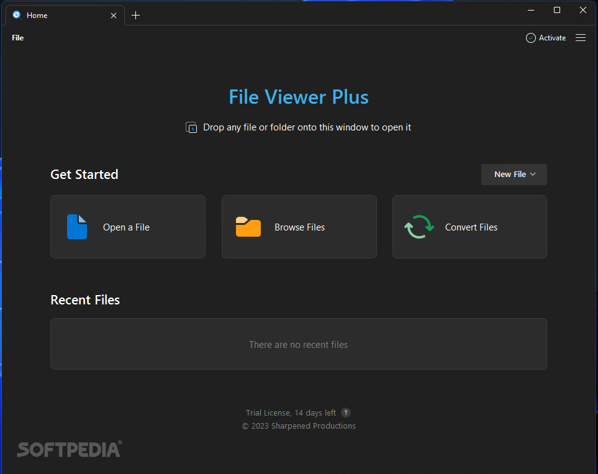598x474 pixels.
Task: Click the File Viewer Plus tab logo
Action: [x=17, y=15]
